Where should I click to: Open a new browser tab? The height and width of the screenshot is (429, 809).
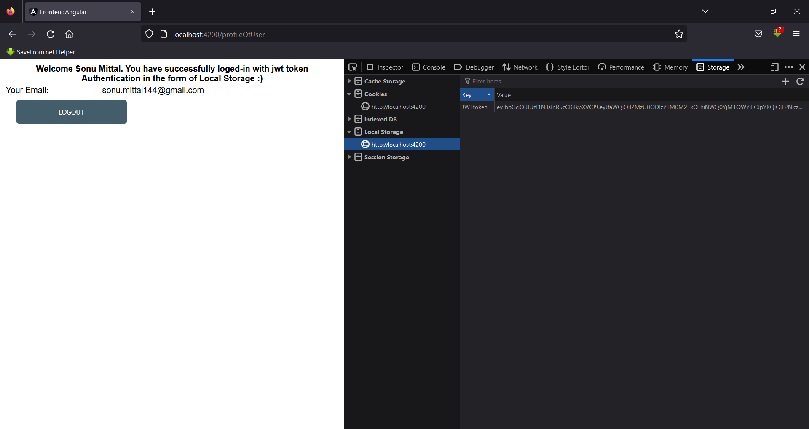pyautogui.click(x=153, y=12)
